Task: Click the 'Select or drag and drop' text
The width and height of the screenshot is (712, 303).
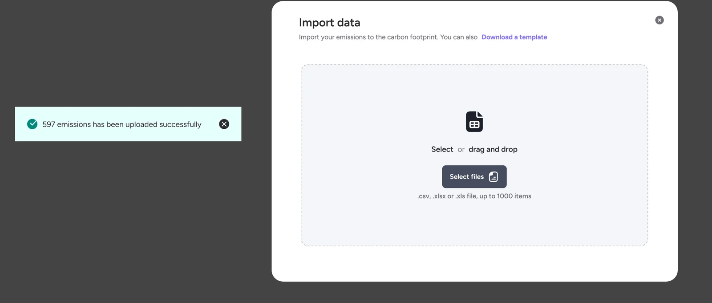Action: (474, 149)
